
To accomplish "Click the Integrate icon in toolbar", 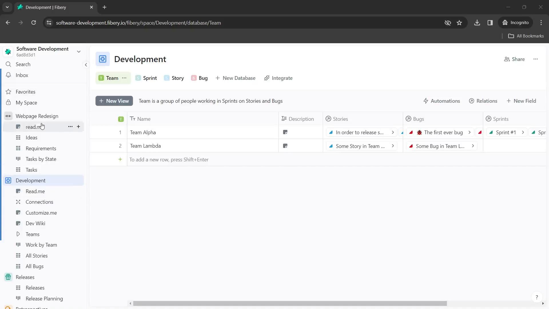I will pyautogui.click(x=266, y=78).
